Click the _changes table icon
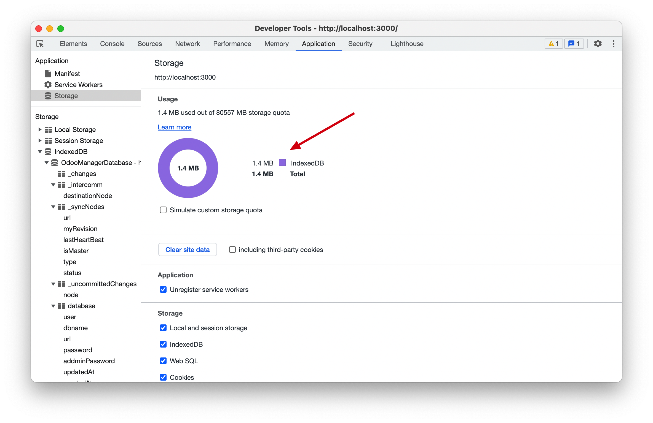This screenshot has width=653, height=423. pyautogui.click(x=61, y=174)
